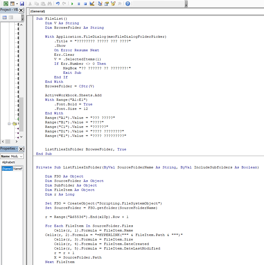
Task: Open the Insert object dropdown arrow
Action: coord(17,4)
